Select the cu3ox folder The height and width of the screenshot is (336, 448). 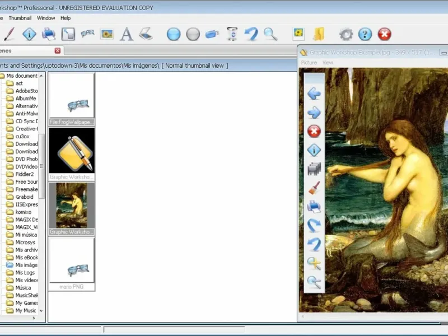coord(22,136)
